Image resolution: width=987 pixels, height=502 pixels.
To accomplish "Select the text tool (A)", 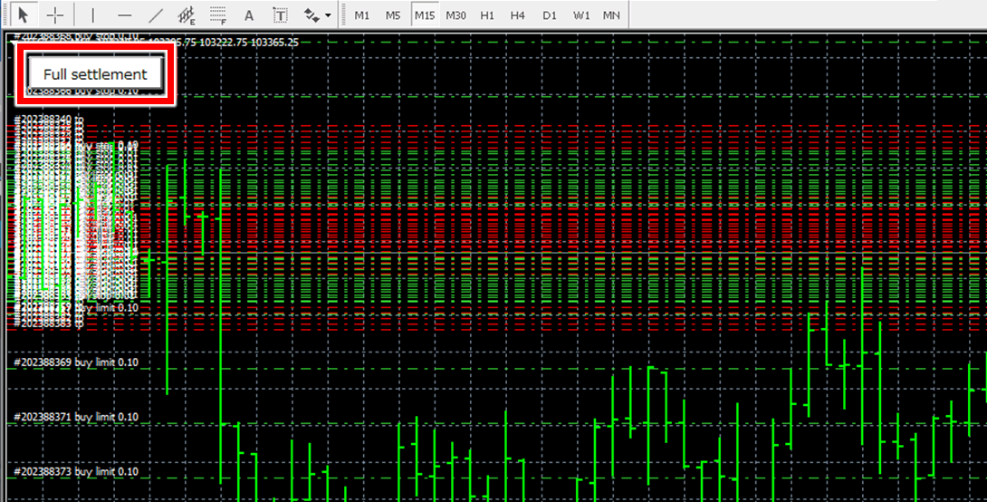I will [249, 14].
